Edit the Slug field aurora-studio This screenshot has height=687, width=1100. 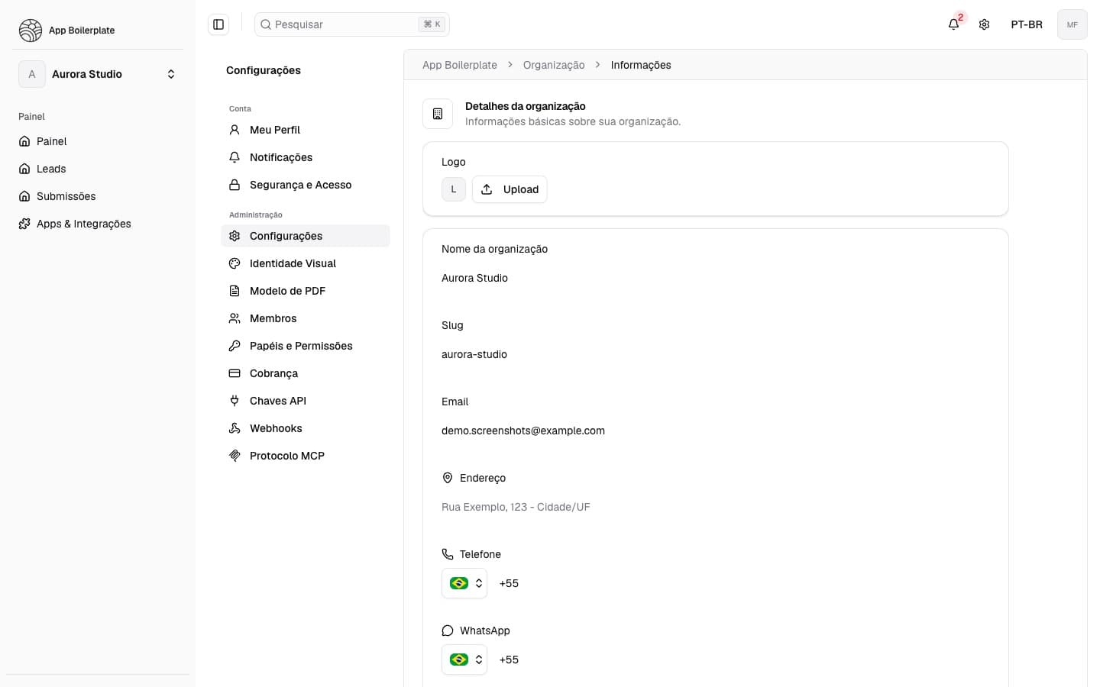point(716,354)
